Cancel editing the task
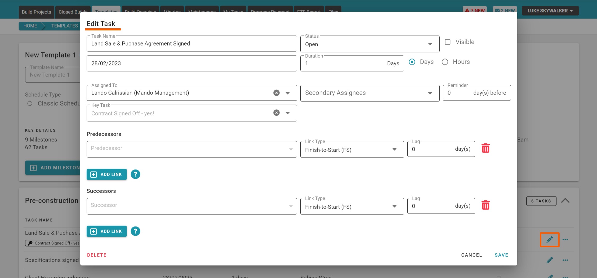 pyautogui.click(x=471, y=255)
